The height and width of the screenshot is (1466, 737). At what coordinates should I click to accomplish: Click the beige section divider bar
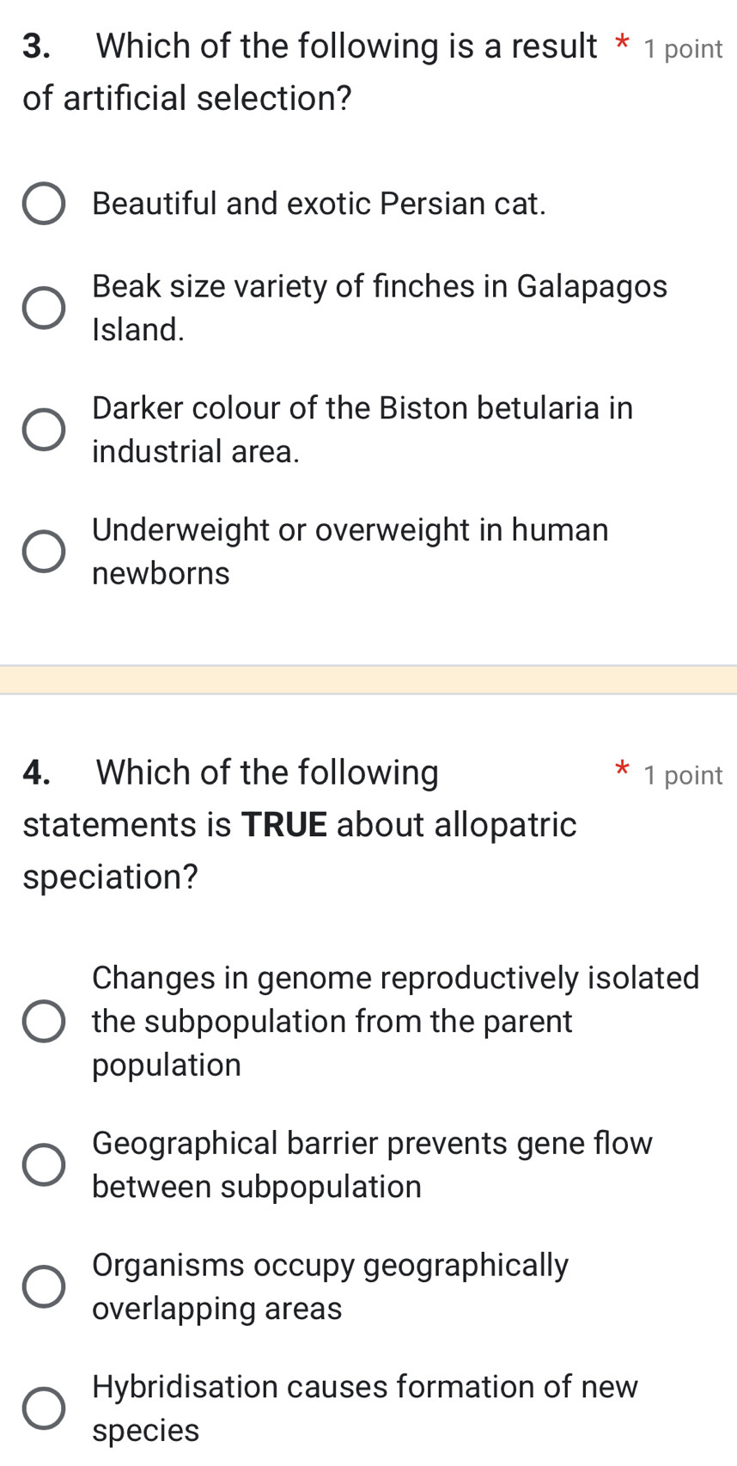[x=368, y=679]
